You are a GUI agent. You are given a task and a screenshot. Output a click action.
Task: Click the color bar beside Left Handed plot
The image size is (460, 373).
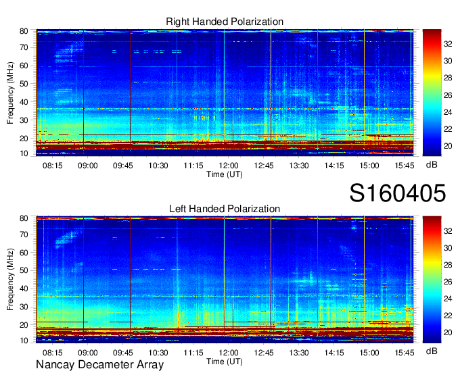click(x=432, y=280)
